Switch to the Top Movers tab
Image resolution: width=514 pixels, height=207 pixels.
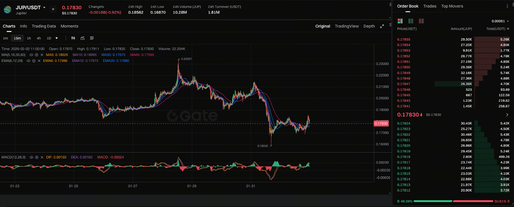coord(452,6)
